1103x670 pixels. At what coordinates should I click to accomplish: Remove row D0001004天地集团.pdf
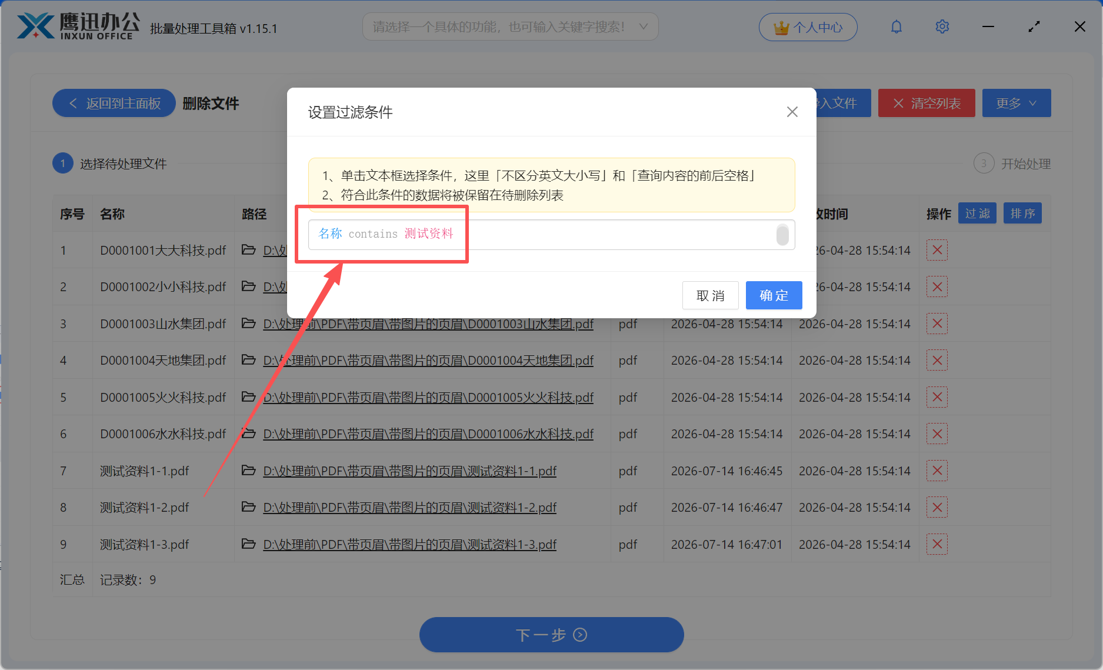tap(937, 360)
